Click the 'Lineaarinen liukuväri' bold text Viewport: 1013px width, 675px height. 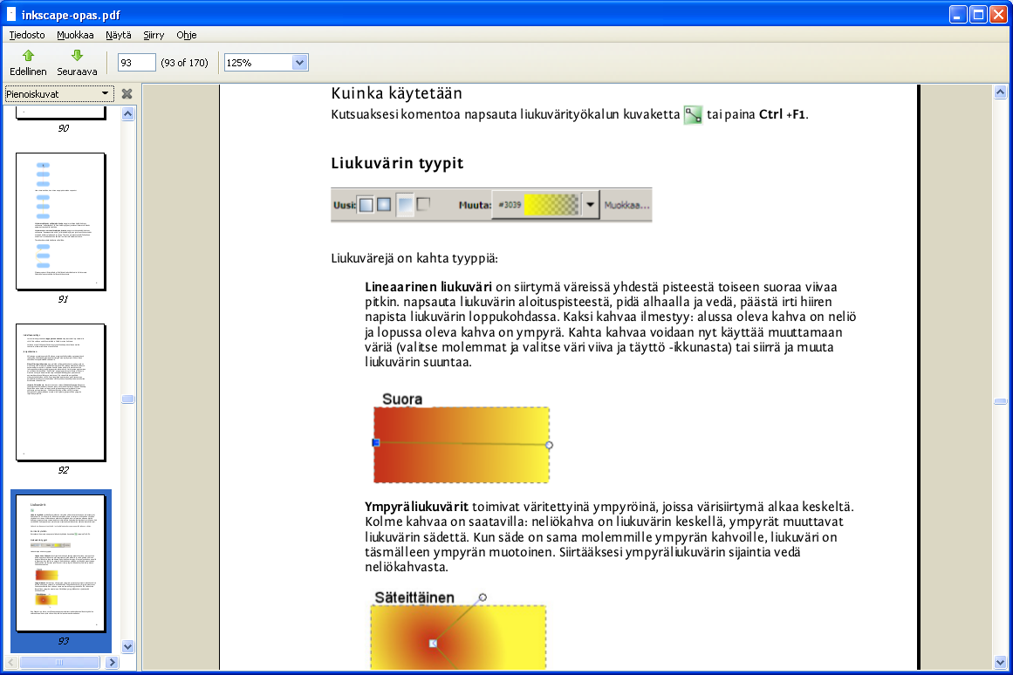point(428,287)
